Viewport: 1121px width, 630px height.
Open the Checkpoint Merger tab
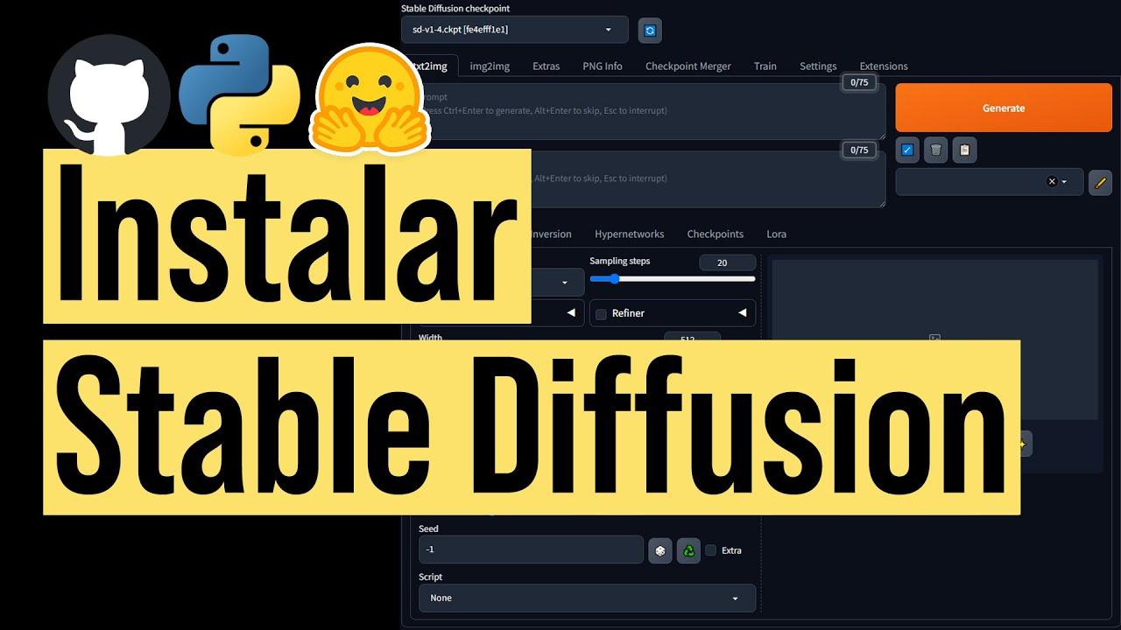(x=688, y=66)
